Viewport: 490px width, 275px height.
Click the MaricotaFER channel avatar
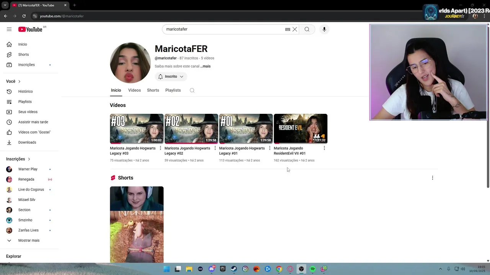pyautogui.click(x=130, y=63)
